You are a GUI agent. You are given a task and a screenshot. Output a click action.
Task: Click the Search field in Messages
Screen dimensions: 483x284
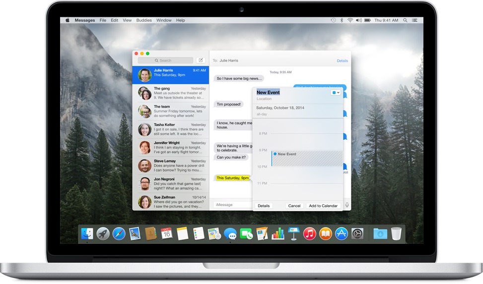coord(165,60)
